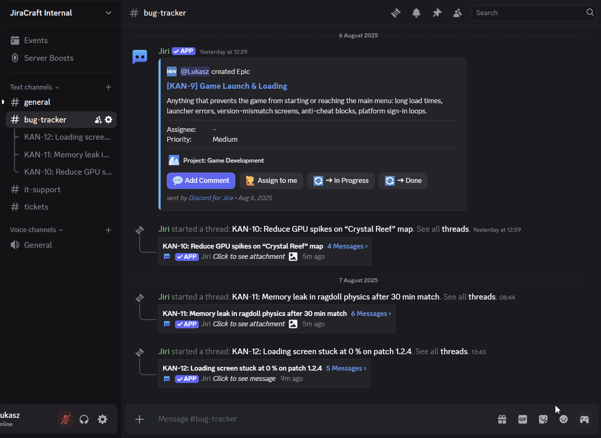Viewport: 601px width, 438px height.
Task: Click the image attachment icon in KAN-10 thread preview
Action: tap(293, 257)
